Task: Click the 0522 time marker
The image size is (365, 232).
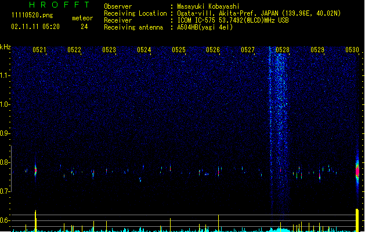Action: 74,50
